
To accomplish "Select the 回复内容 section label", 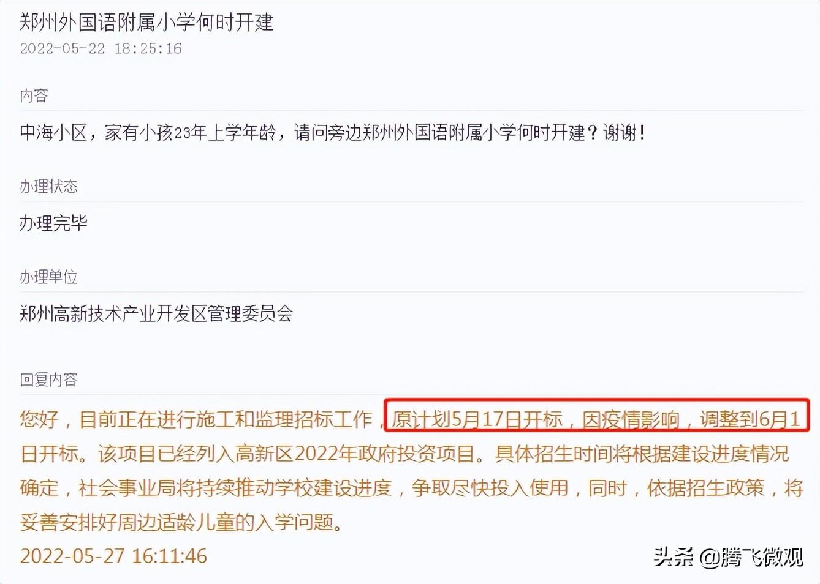I will [x=48, y=380].
